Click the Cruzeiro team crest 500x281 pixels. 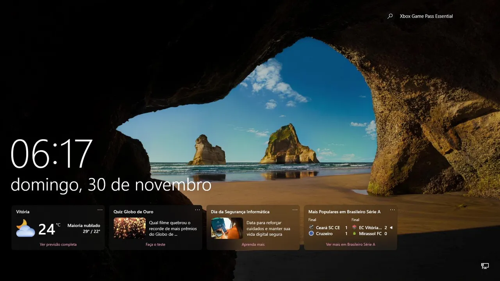point(311,233)
